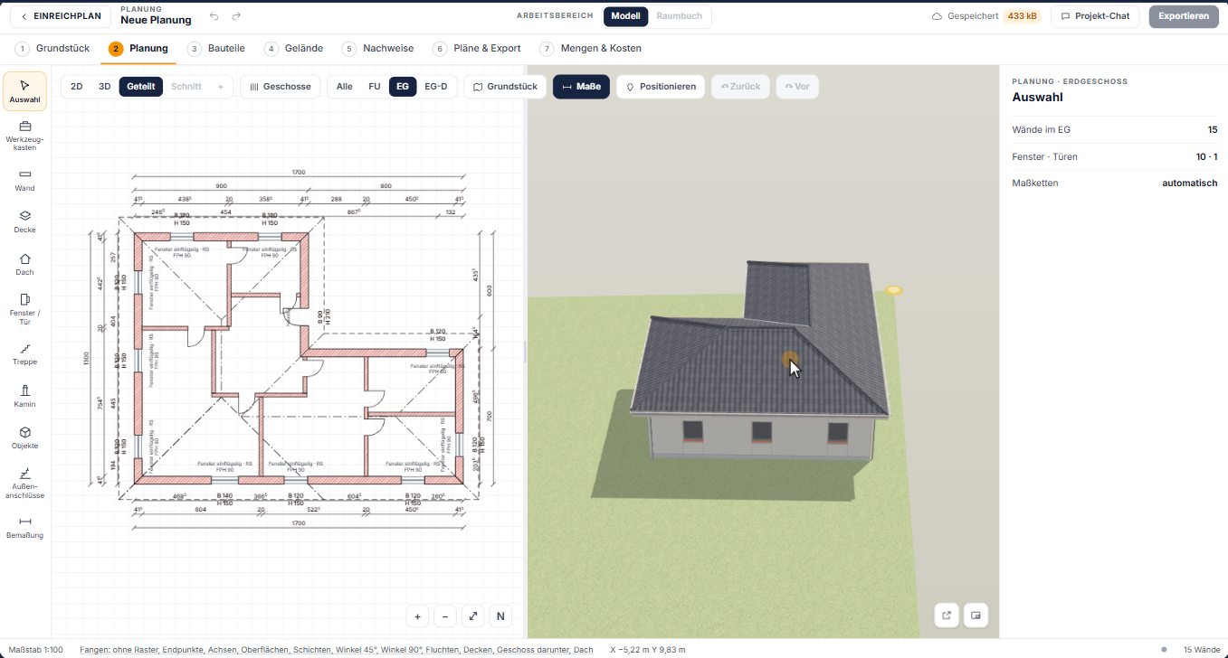This screenshot has width=1228, height=658.
Task: Click the N north orientation button
Action: point(500,616)
